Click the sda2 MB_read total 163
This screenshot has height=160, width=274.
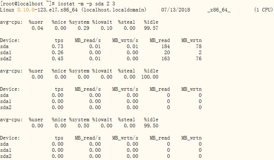tap(166, 59)
